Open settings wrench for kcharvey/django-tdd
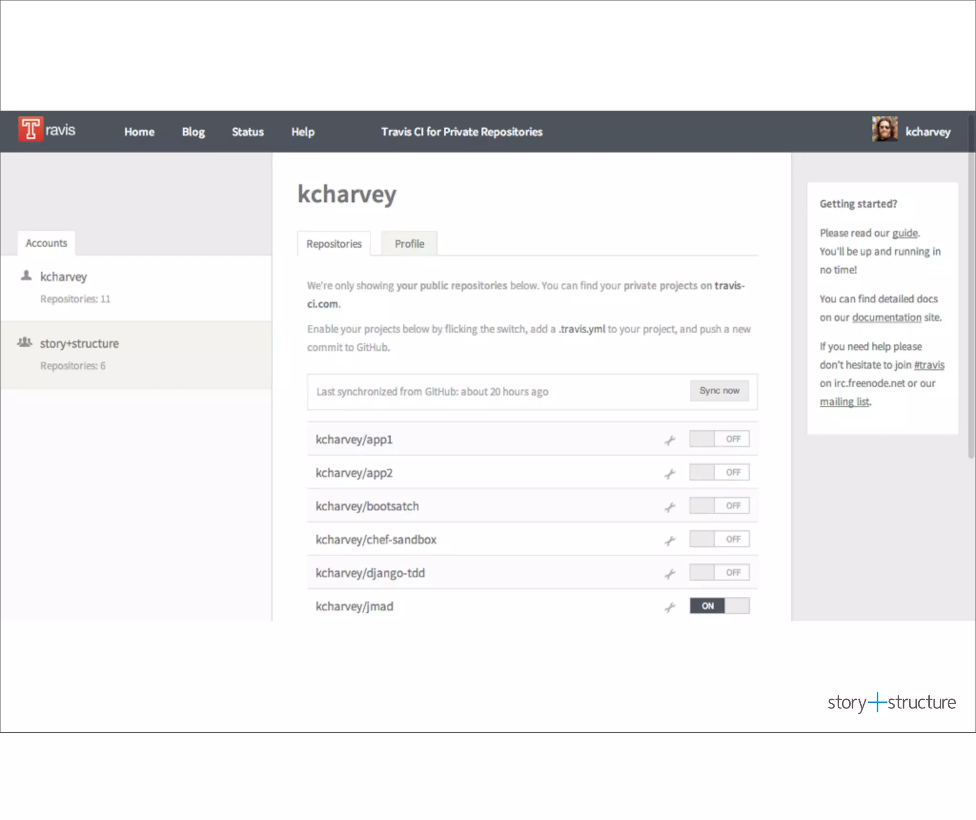Screen dimensions: 976x820 pyautogui.click(x=670, y=574)
